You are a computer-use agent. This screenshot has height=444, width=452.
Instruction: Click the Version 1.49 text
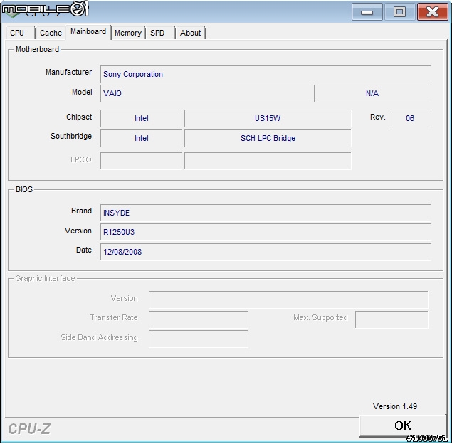click(x=395, y=406)
